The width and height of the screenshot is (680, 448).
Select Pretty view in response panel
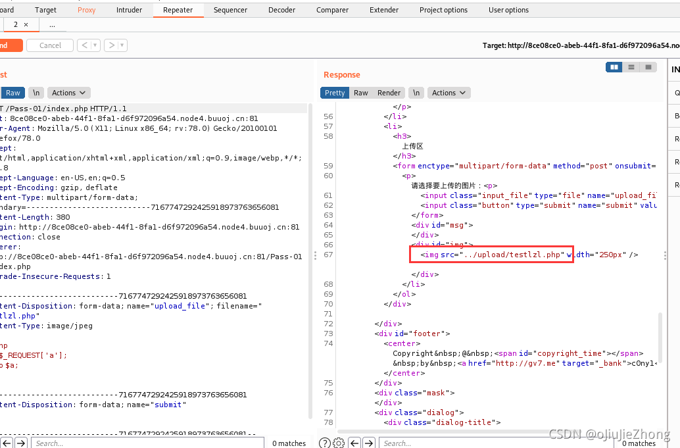click(334, 93)
